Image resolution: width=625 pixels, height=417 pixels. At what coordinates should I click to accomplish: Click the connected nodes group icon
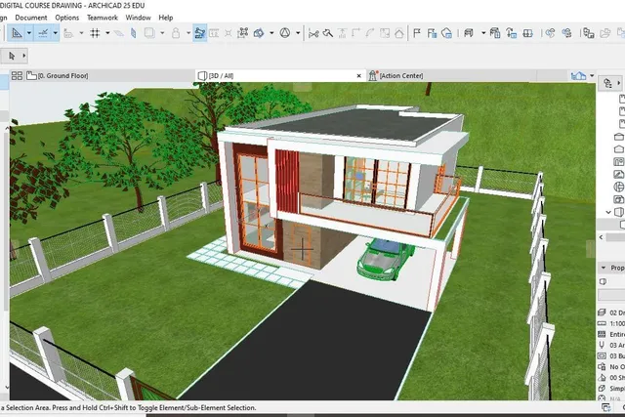pyautogui.click(x=243, y=33)
